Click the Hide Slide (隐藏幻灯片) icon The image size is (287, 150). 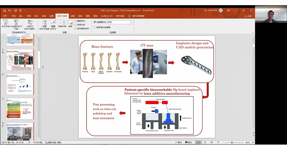(53, 23)
